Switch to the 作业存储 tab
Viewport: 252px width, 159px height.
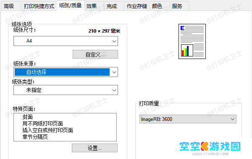137,6
